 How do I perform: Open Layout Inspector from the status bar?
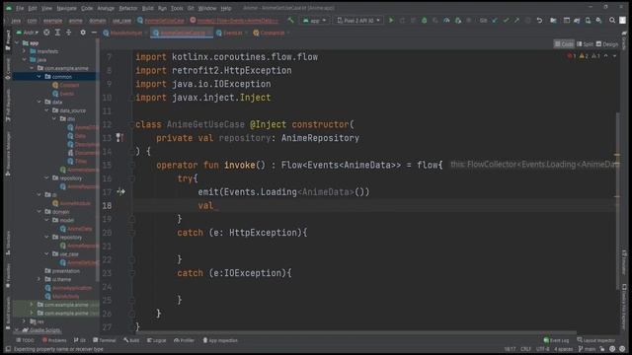point(595,340)
